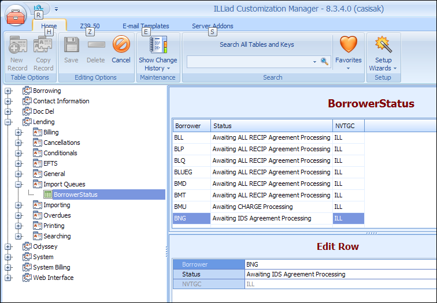This screenshot has width=437, height=303.
Task: Click the vertical splitter grip beside the tree
Action: click(x=166, y=252)
